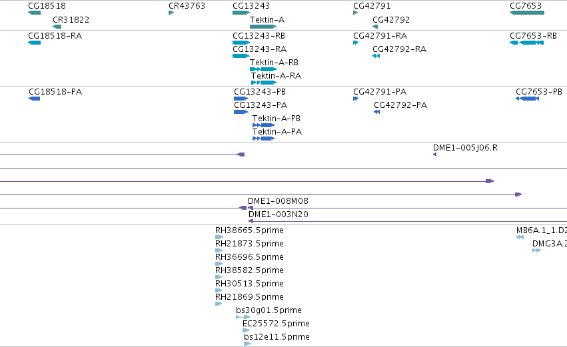Select the CG18518-PA protein glyph

click(x=35, y=99)
